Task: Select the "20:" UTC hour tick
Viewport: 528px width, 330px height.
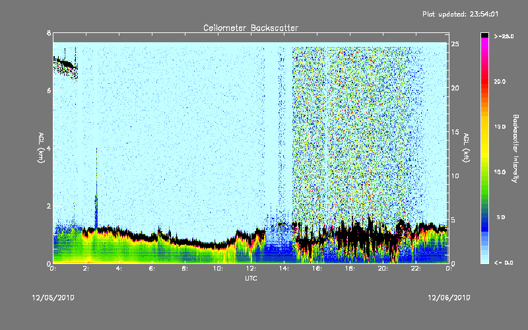Action: click(x=383, y=269)
